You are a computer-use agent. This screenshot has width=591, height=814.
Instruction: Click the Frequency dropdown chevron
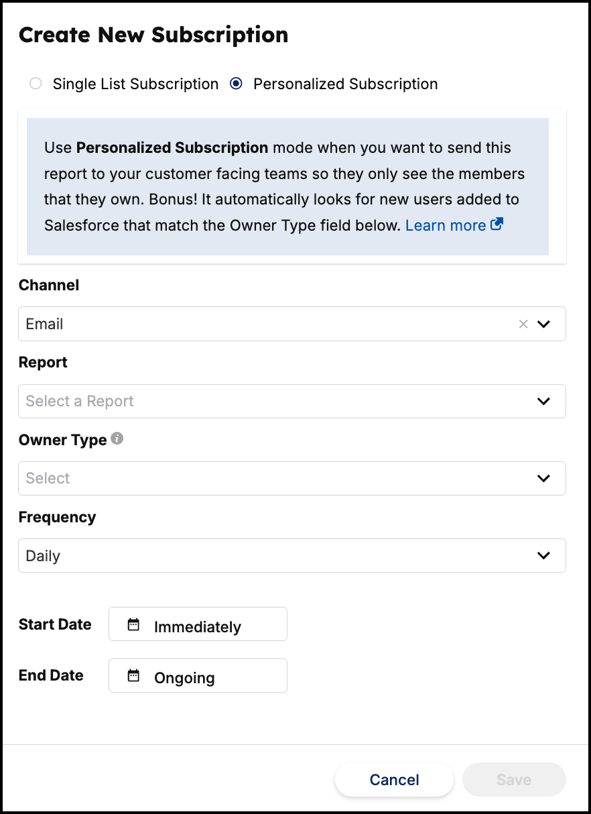544,555
